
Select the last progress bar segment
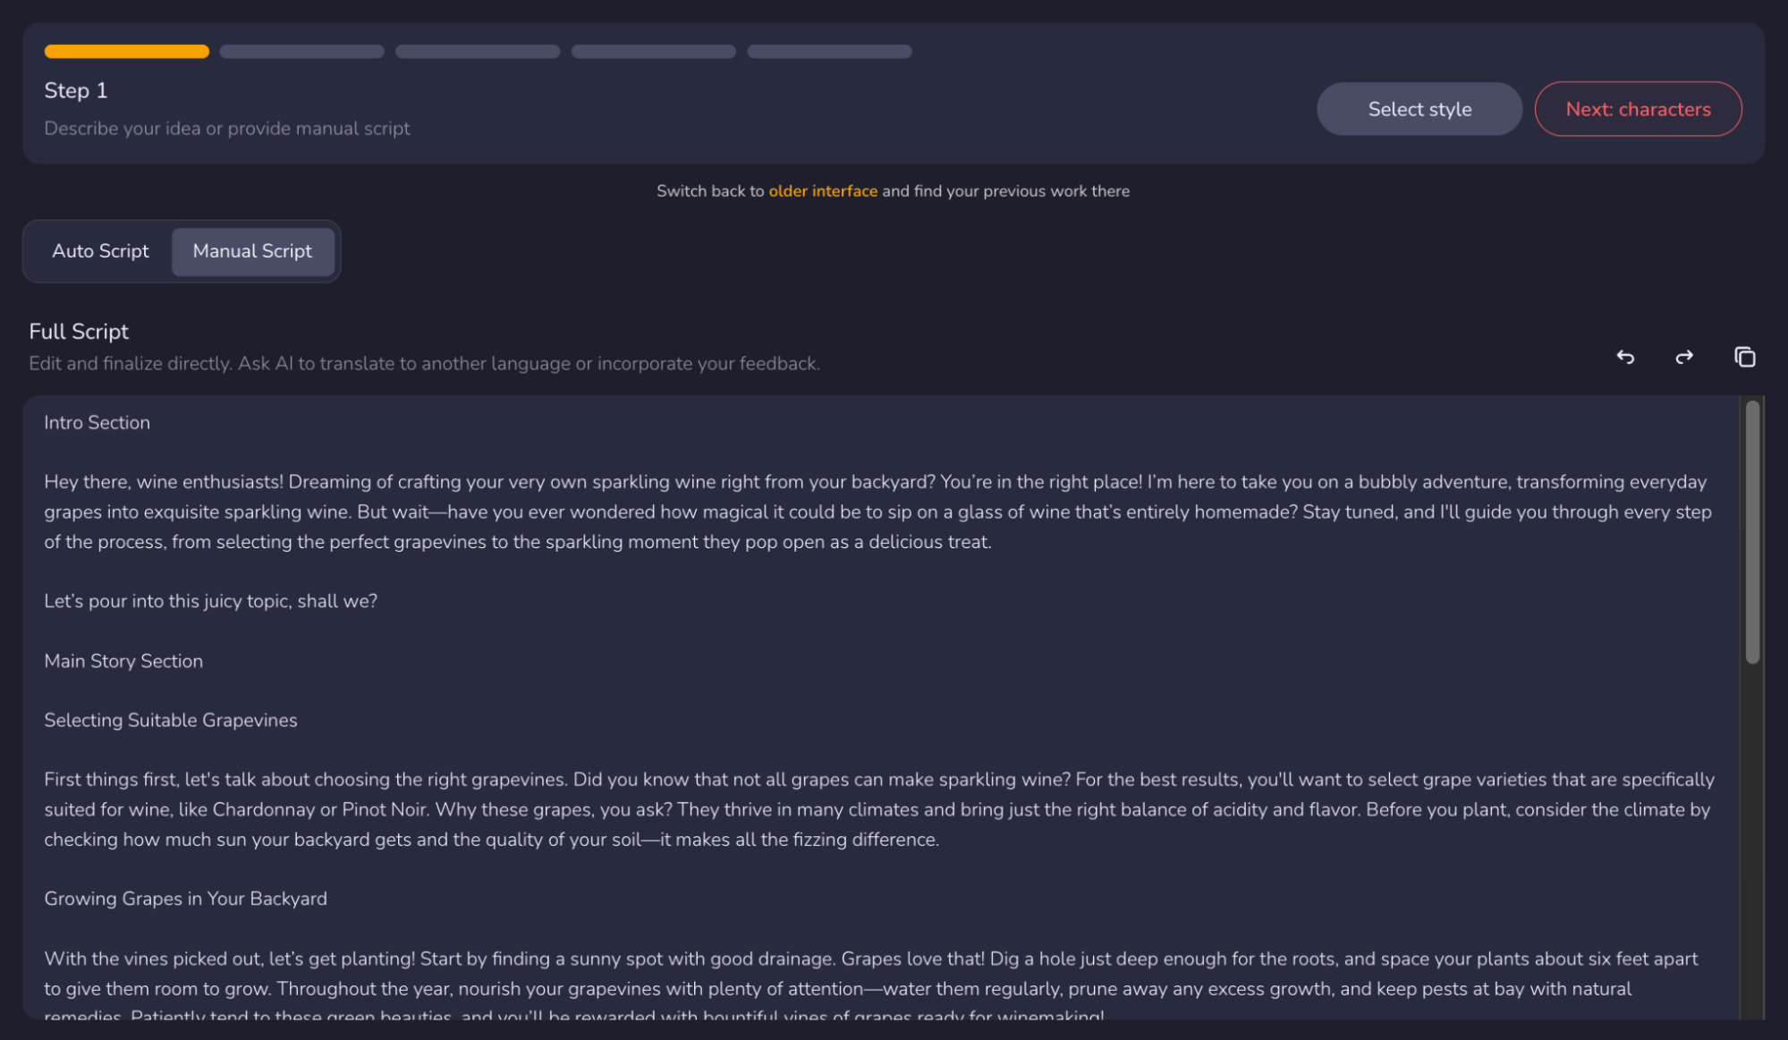point(828,51)
